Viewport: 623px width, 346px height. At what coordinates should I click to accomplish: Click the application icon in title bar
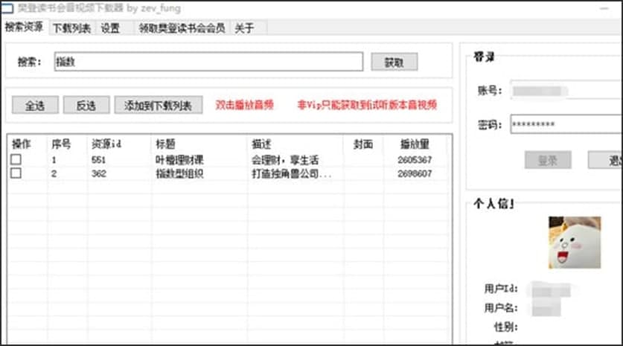pyautogui.click(x=7, y=8)
